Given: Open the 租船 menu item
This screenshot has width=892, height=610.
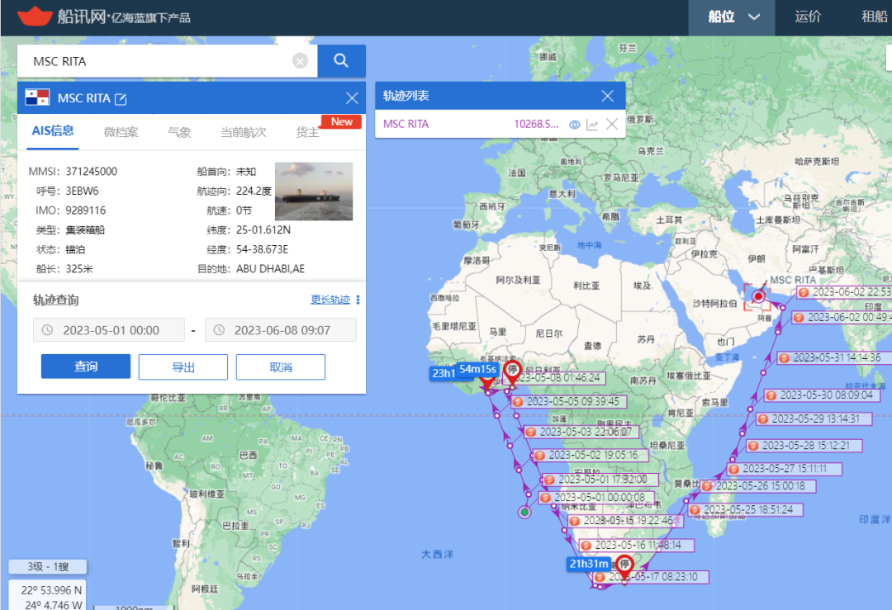Looking at the screenshot, I should 875,17.
